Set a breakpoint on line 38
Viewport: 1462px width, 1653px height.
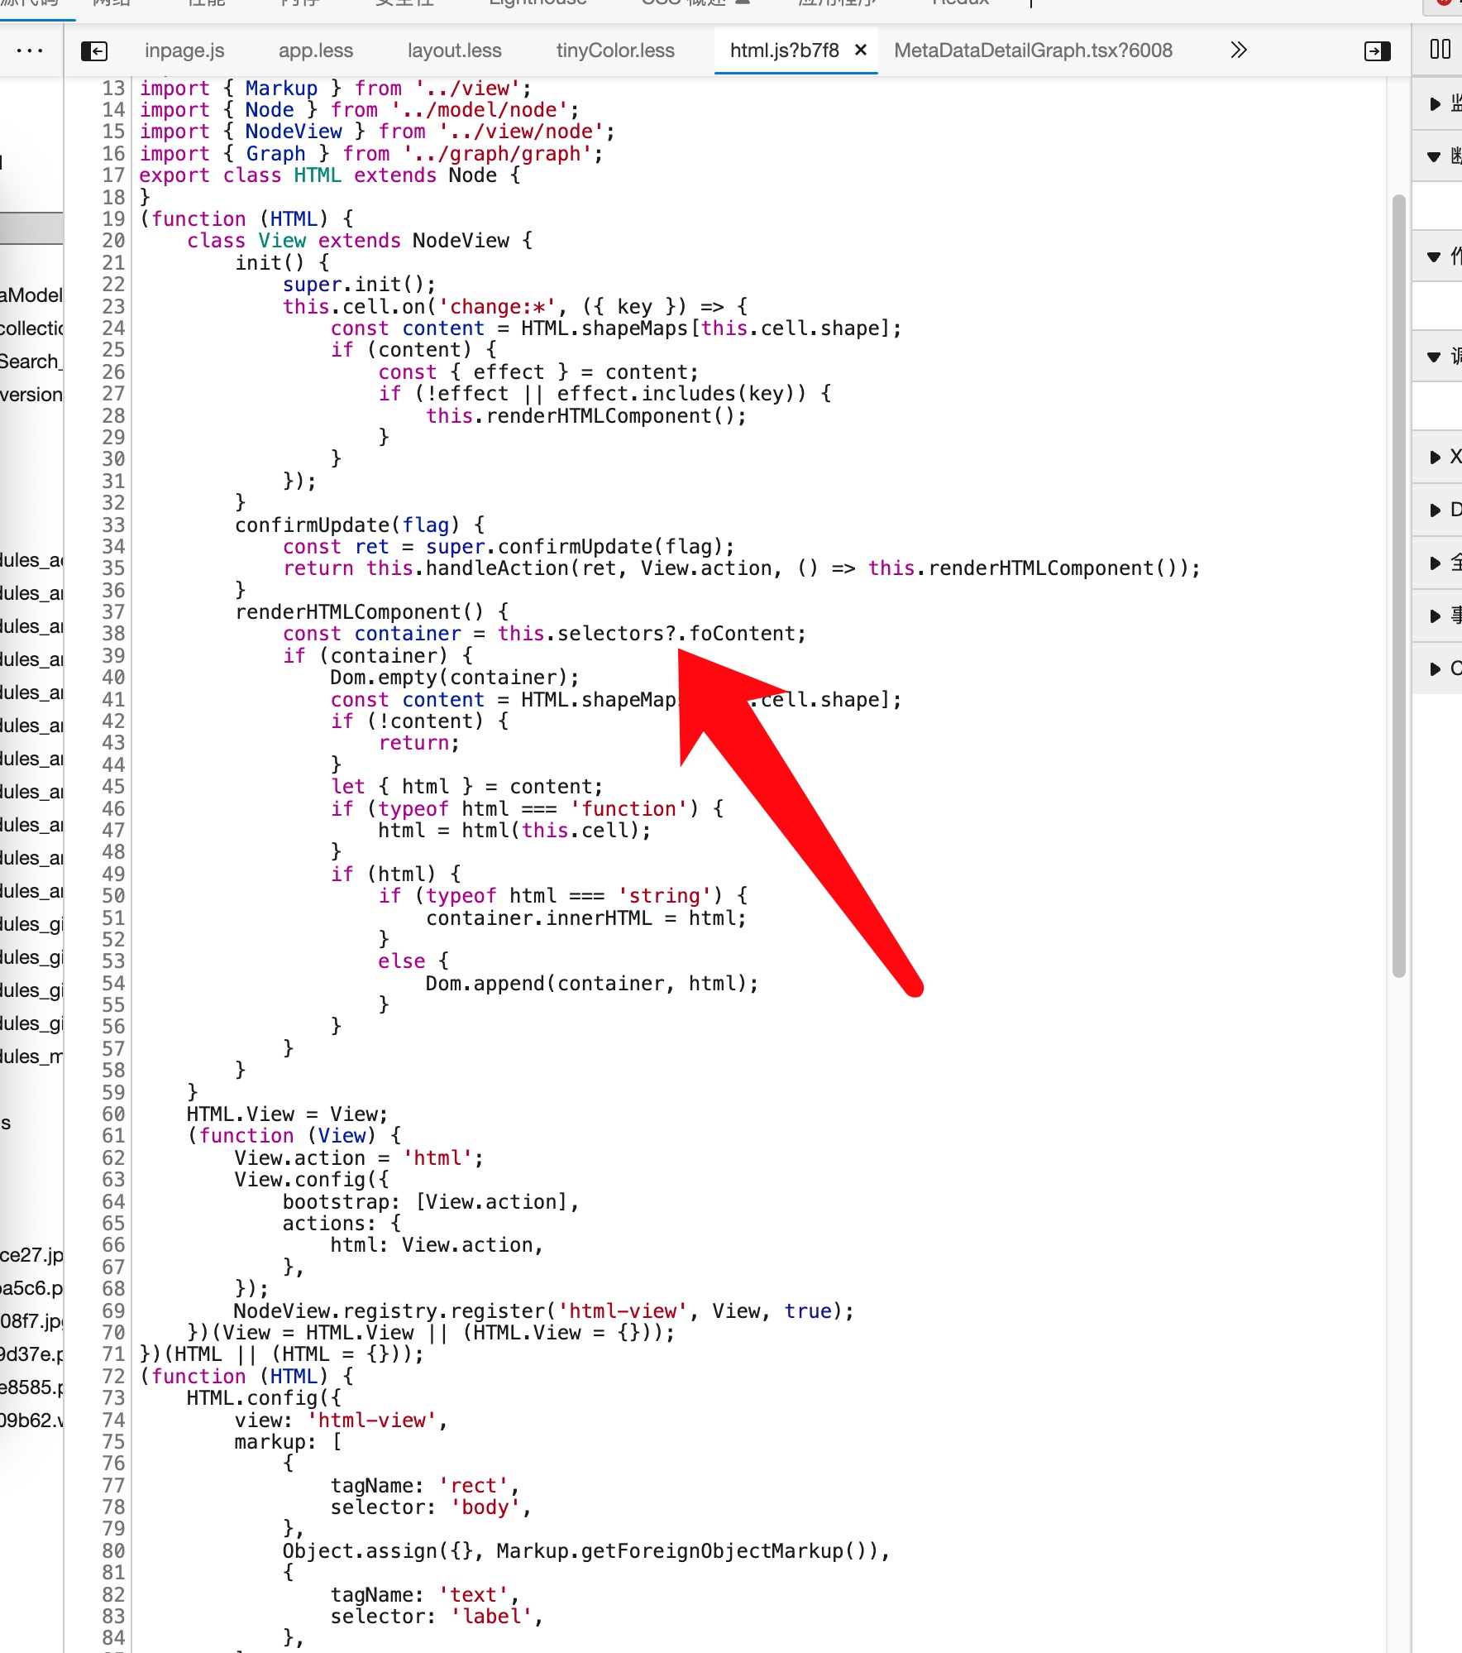click(112, 634)
